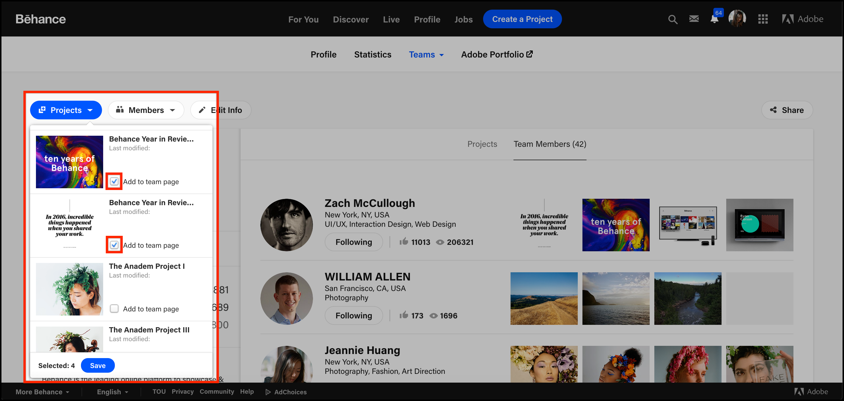Viewport: 844px width, 401px height.
Task: Click the Selected: 4 label
Action: point(56,366)
